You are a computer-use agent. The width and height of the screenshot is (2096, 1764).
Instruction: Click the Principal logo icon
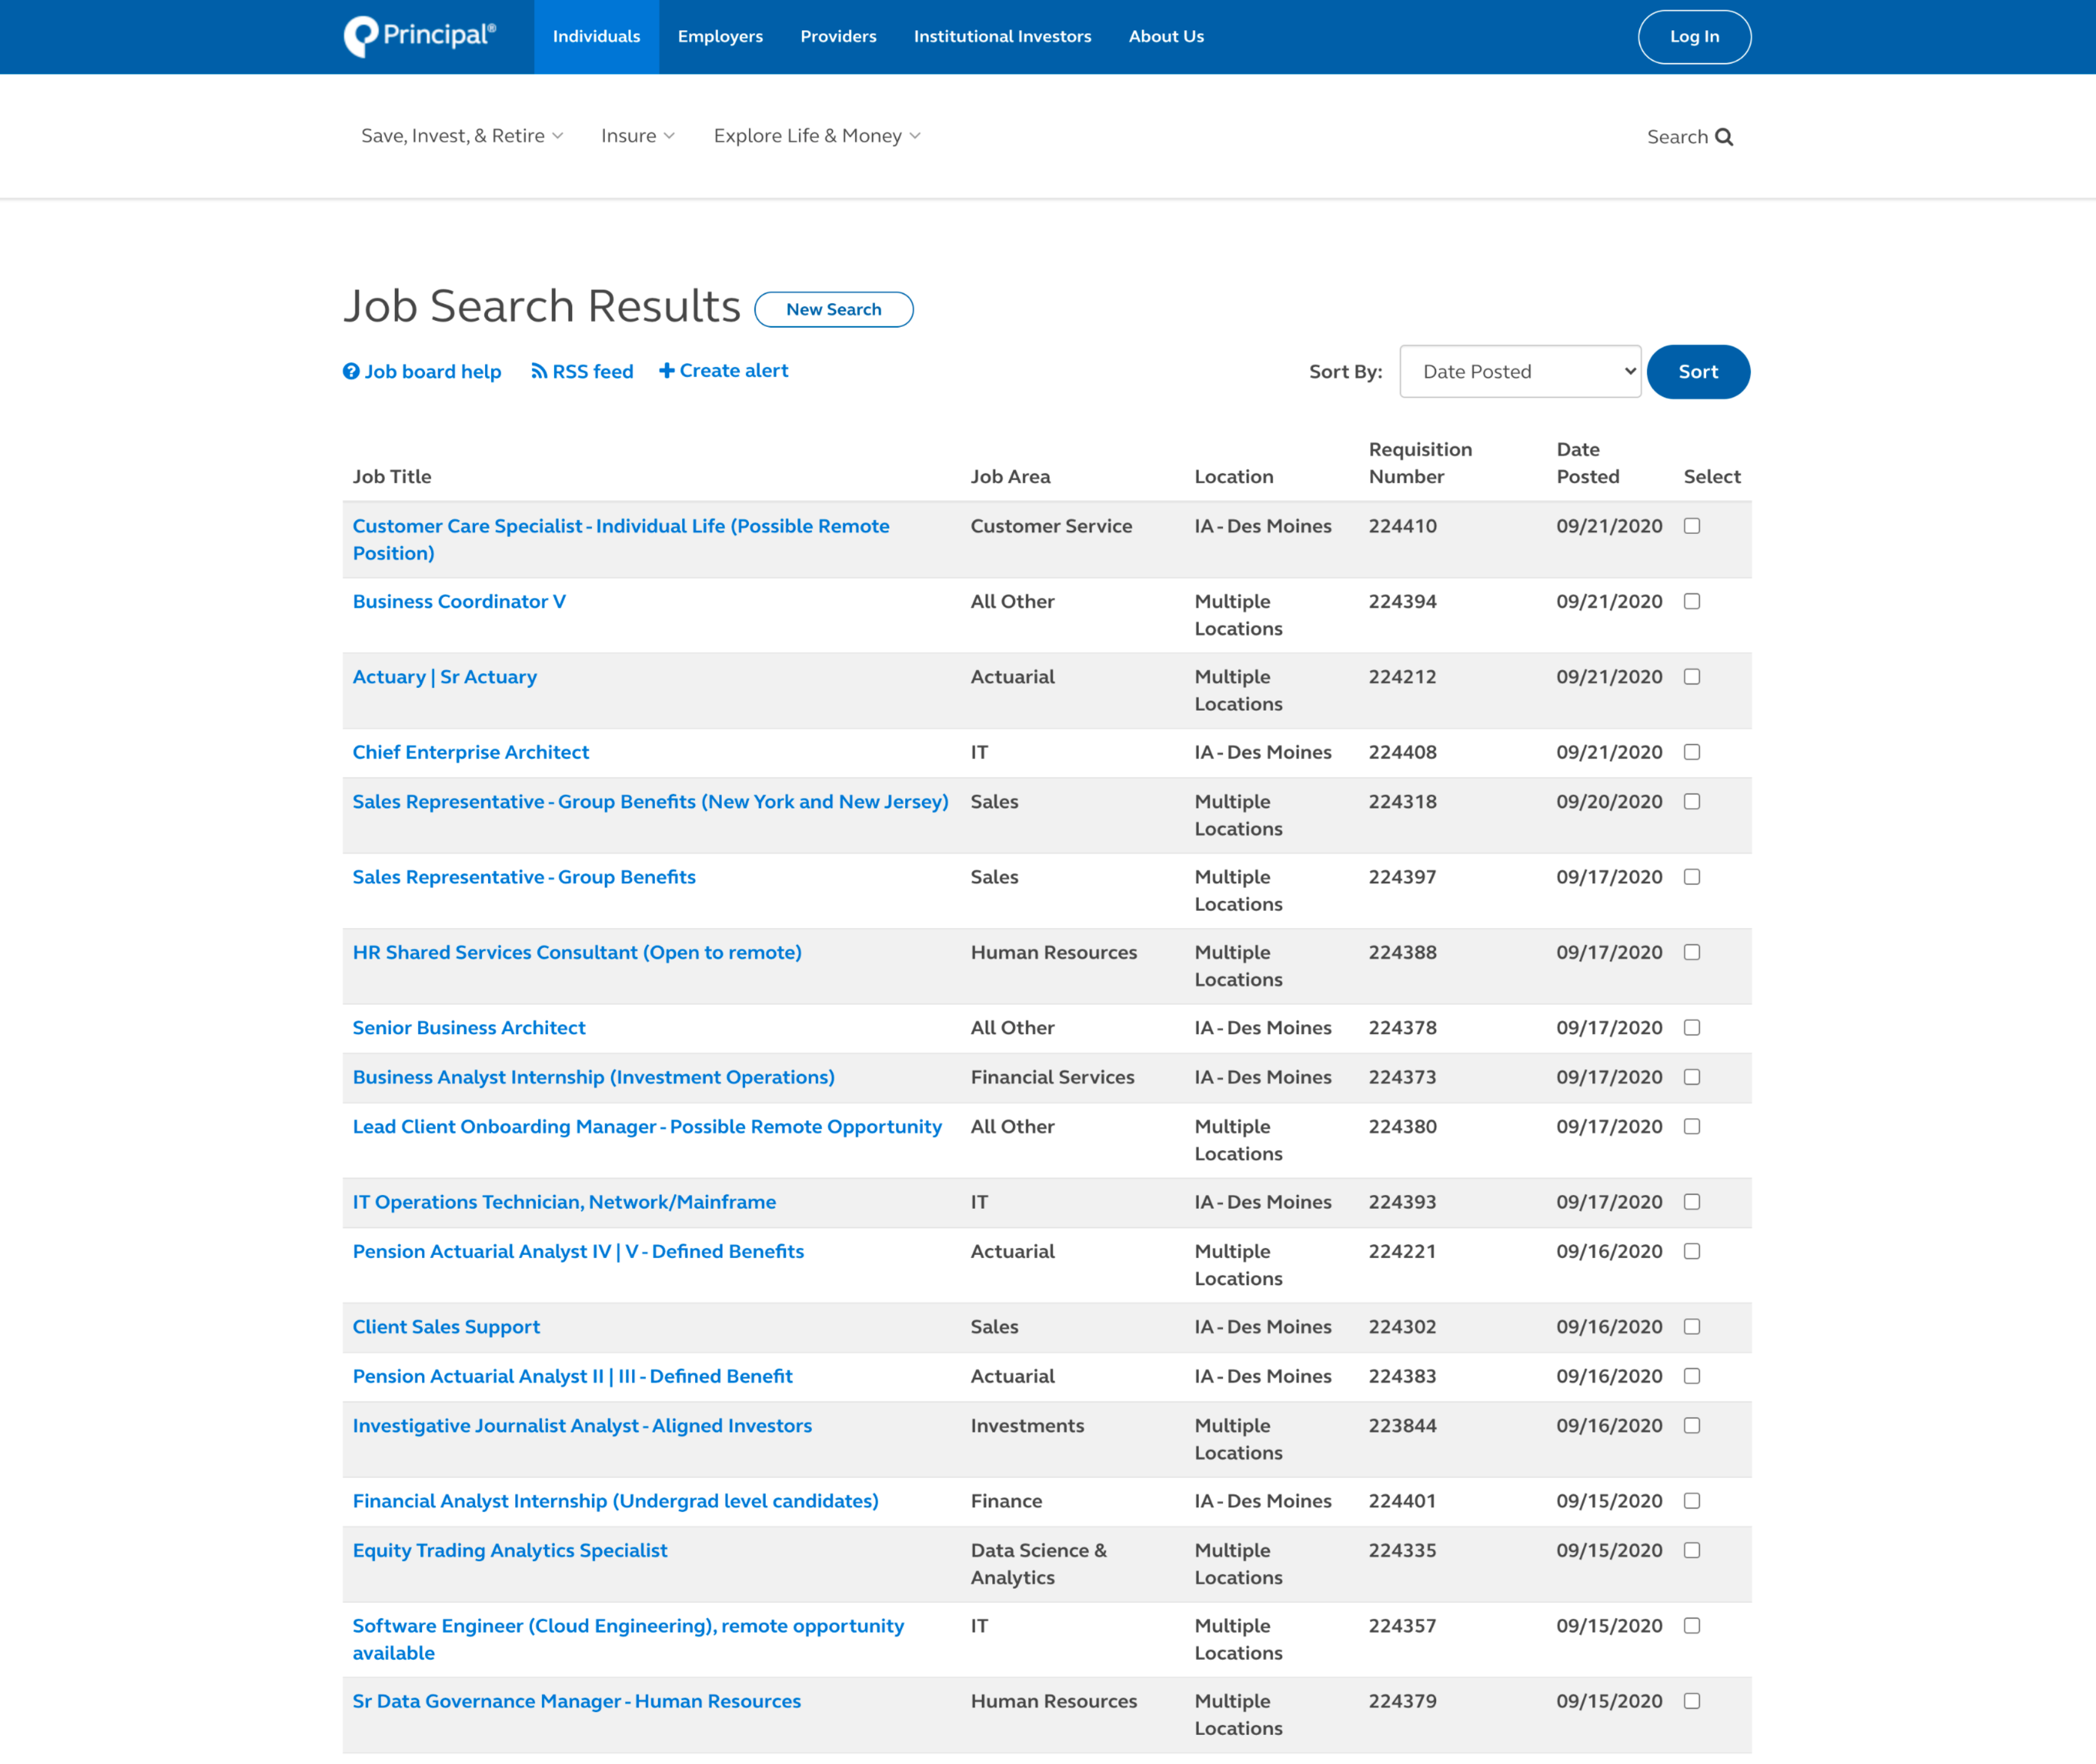(361, 37)
